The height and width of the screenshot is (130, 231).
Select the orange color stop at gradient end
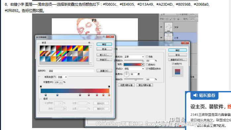tap(109, 95)
